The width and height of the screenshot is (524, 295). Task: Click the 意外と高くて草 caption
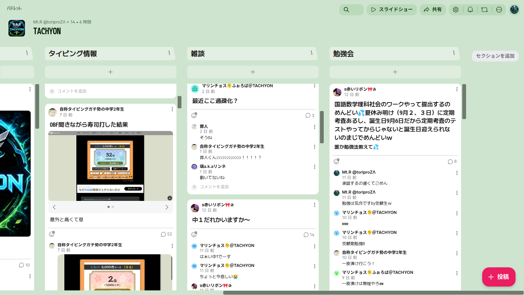(x=67, y=220)
